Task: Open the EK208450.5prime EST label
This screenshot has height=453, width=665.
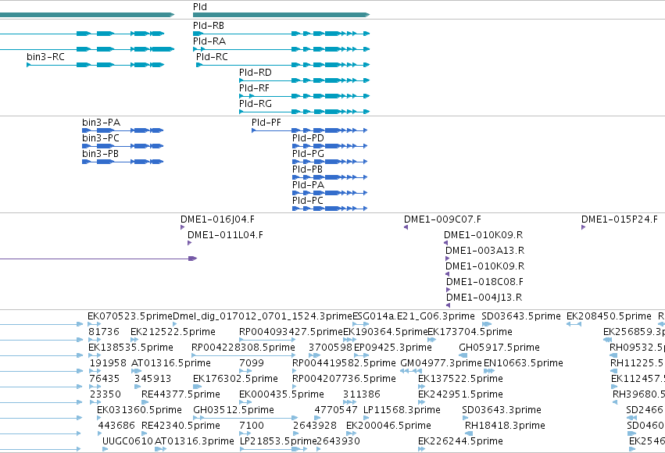Action: click(x=609, y=316)
